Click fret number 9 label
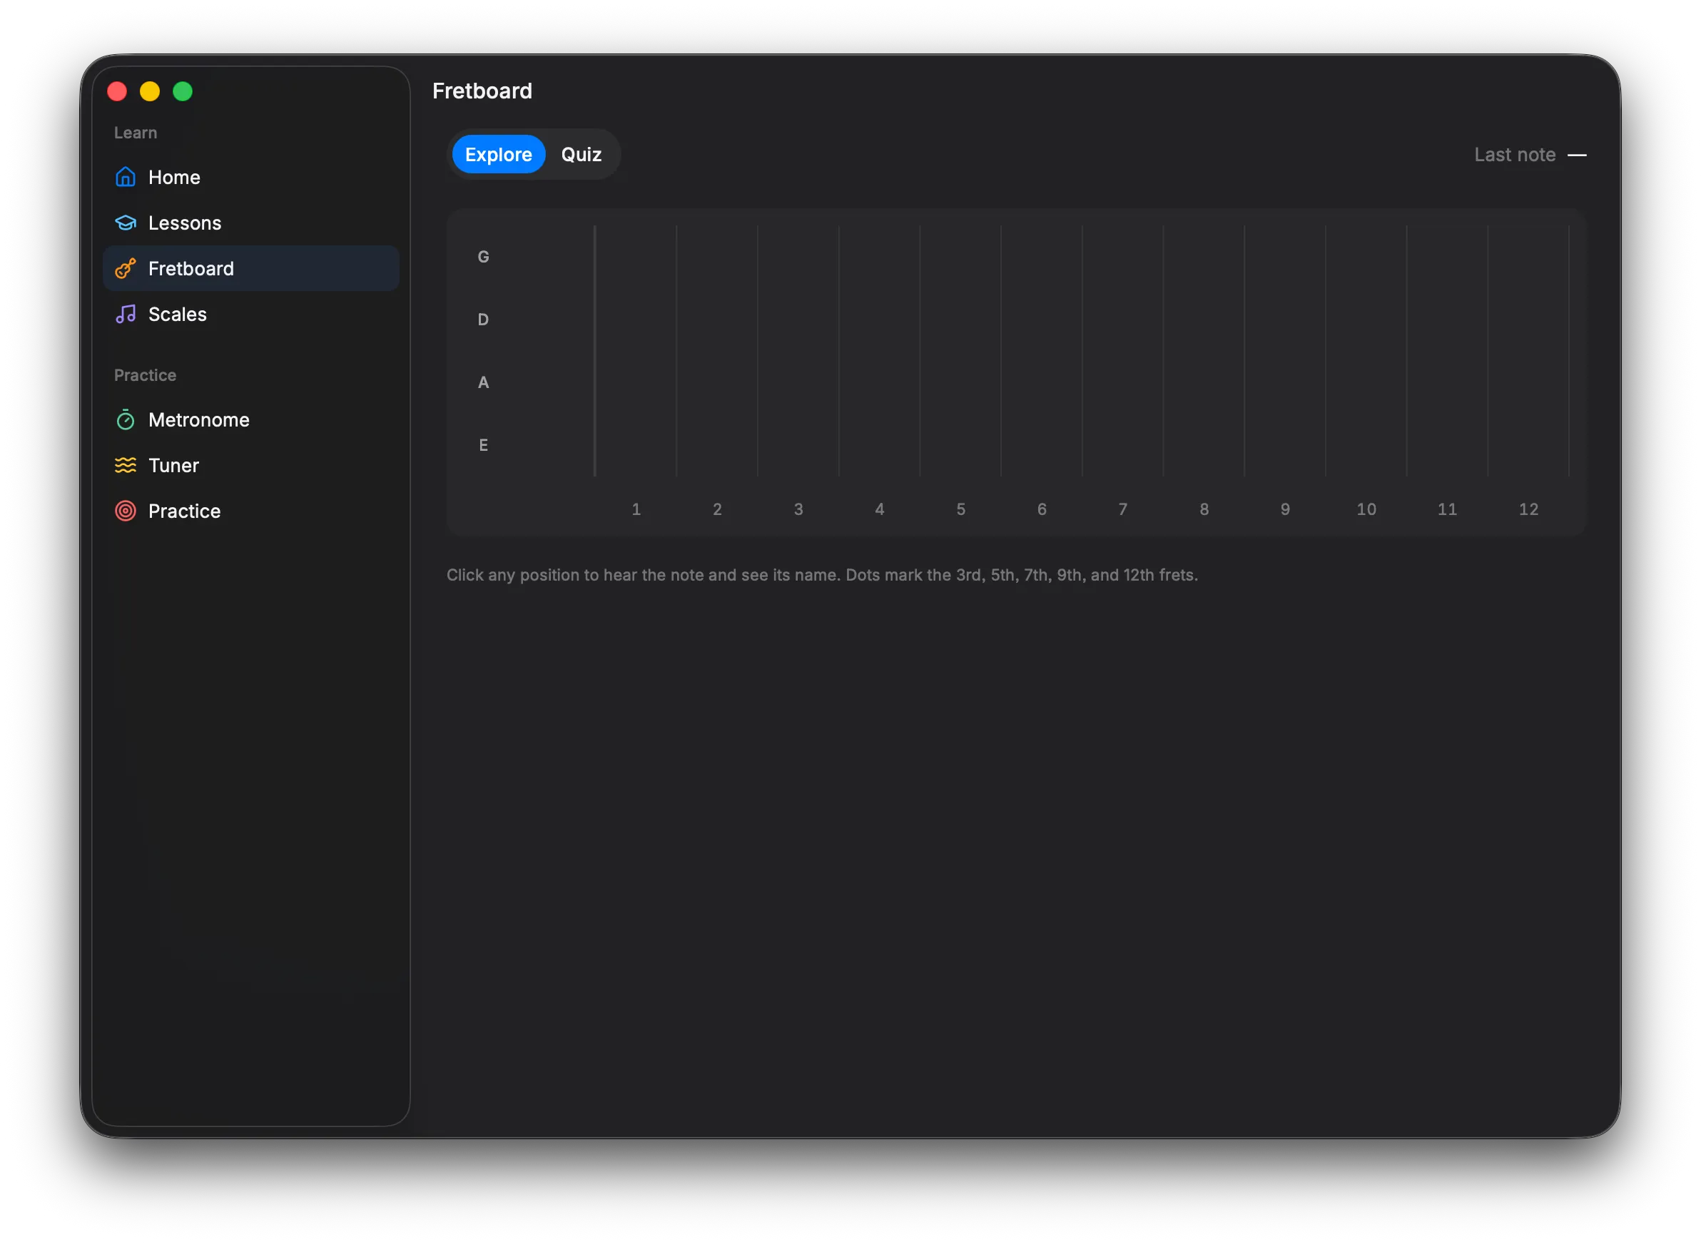The height and width of the screenshot is (1244, 1701). (x=1286, y=510)
